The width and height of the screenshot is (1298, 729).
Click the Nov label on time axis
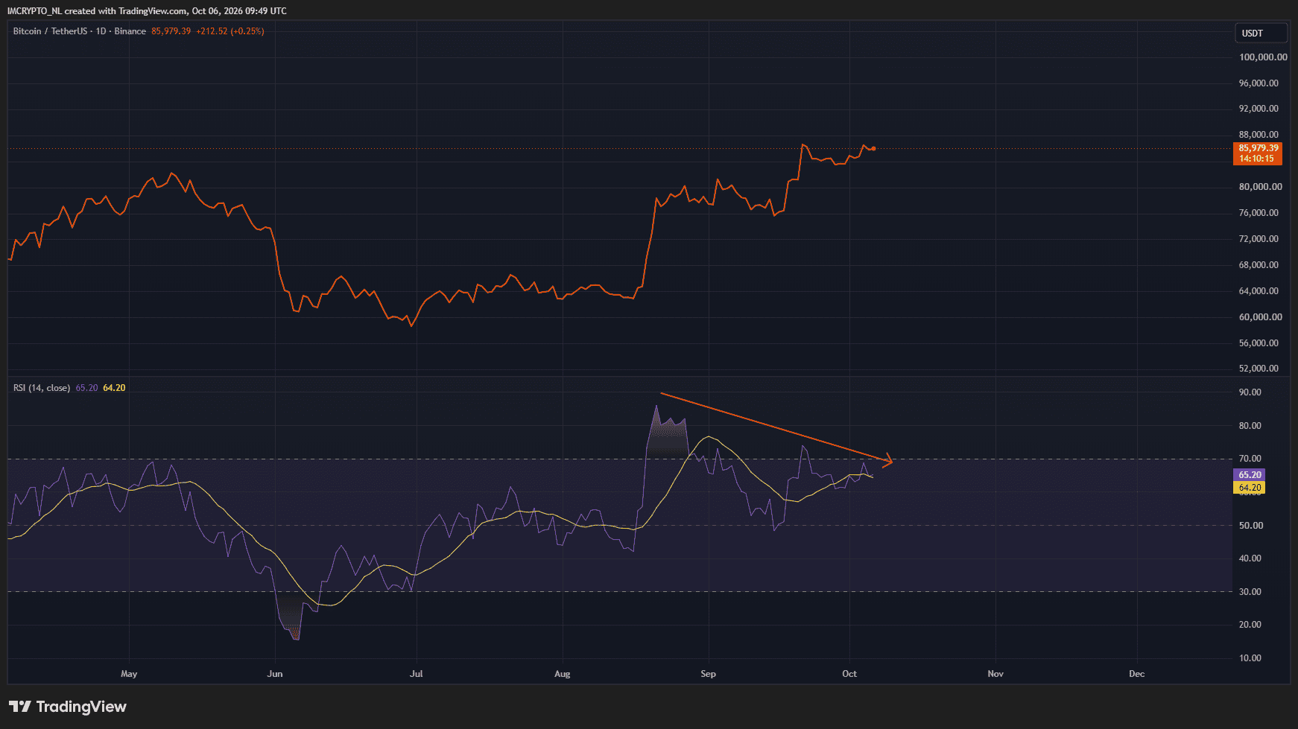click(x=995, y=674)
